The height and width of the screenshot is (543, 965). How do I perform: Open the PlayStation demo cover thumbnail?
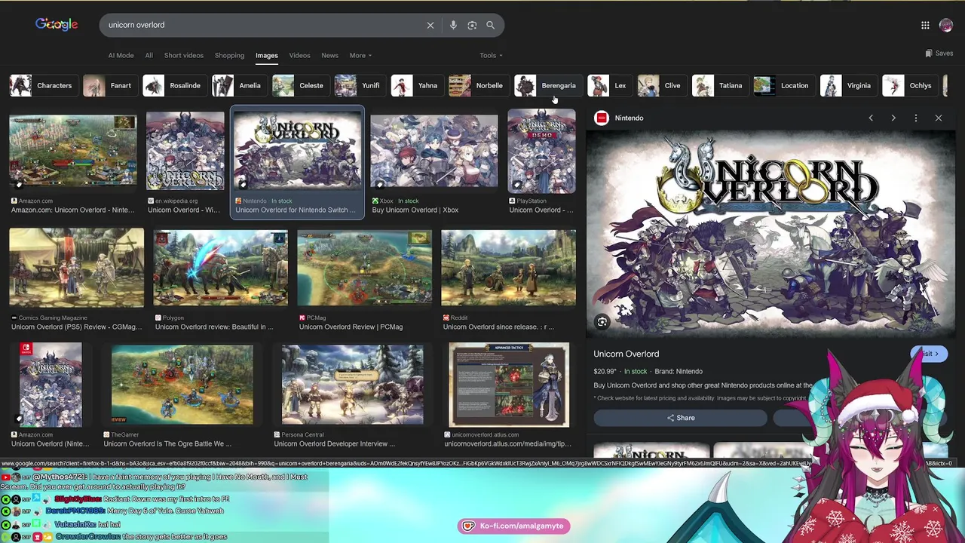click(541, 151)
